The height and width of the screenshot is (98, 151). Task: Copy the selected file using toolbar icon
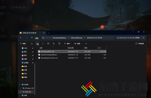click(x=37, y=44)
